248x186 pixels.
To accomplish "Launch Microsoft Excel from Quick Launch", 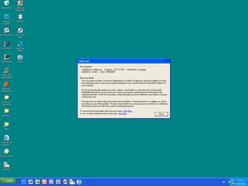I will pos(38,182).
